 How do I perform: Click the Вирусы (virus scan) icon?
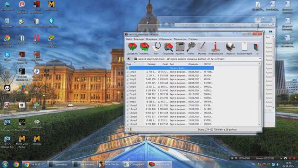tap(230, 49)
